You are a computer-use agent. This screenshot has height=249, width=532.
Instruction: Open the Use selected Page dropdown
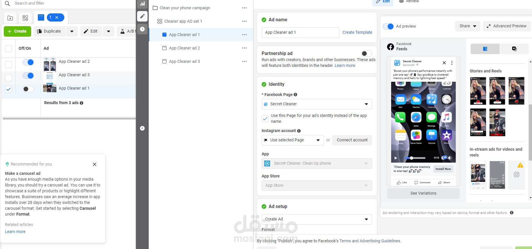(292, 140)
